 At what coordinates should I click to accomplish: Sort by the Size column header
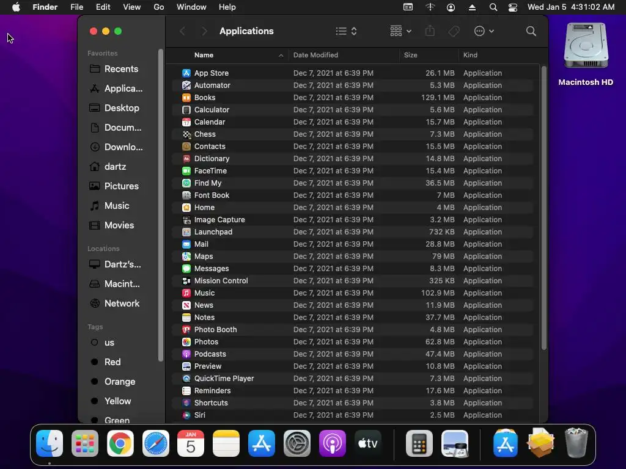click(429, 55)
